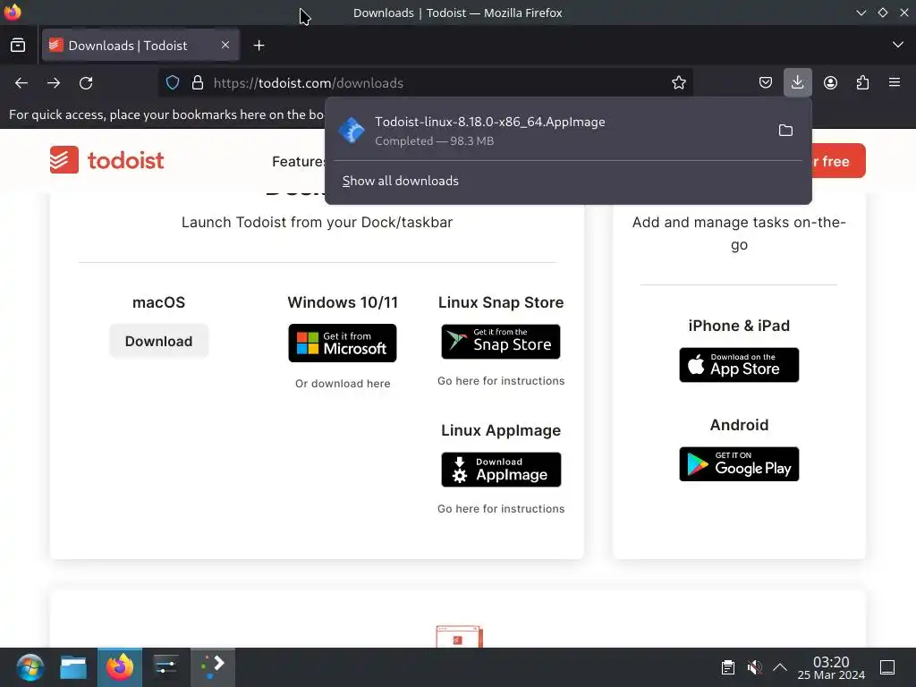Expand hidden system tray icons
This screenshot has height=687, width=916.
[x=780, y=667]
